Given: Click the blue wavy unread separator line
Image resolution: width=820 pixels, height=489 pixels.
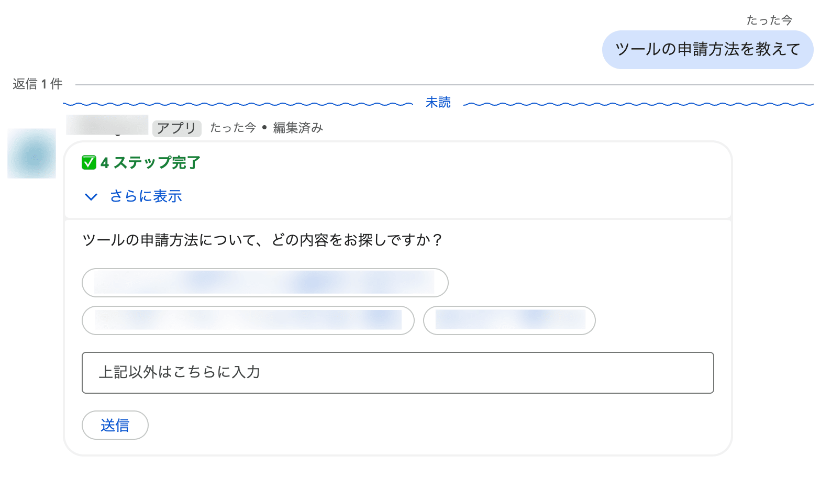Looking at the screenshot, I should coord(238,104).
